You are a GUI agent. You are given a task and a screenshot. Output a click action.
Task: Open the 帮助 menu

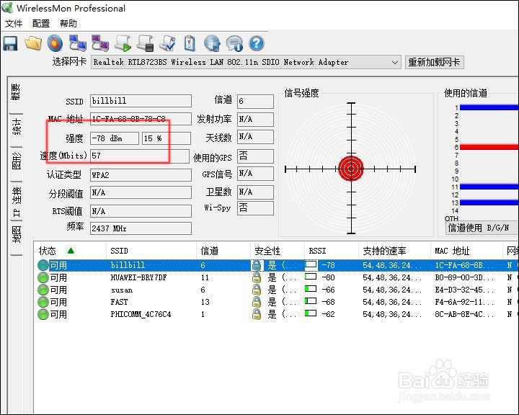tap(68, 23)
